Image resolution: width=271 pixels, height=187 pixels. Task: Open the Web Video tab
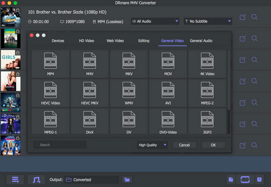(x=115, y=41)
